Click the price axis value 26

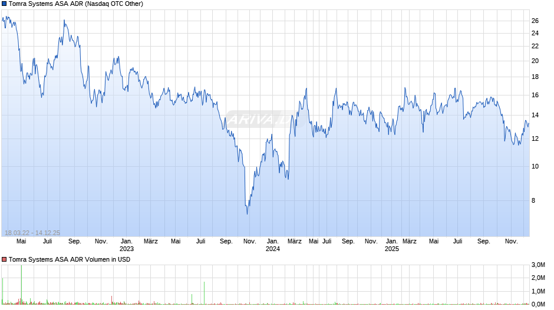pyautogui.click(x=535, y=21)
